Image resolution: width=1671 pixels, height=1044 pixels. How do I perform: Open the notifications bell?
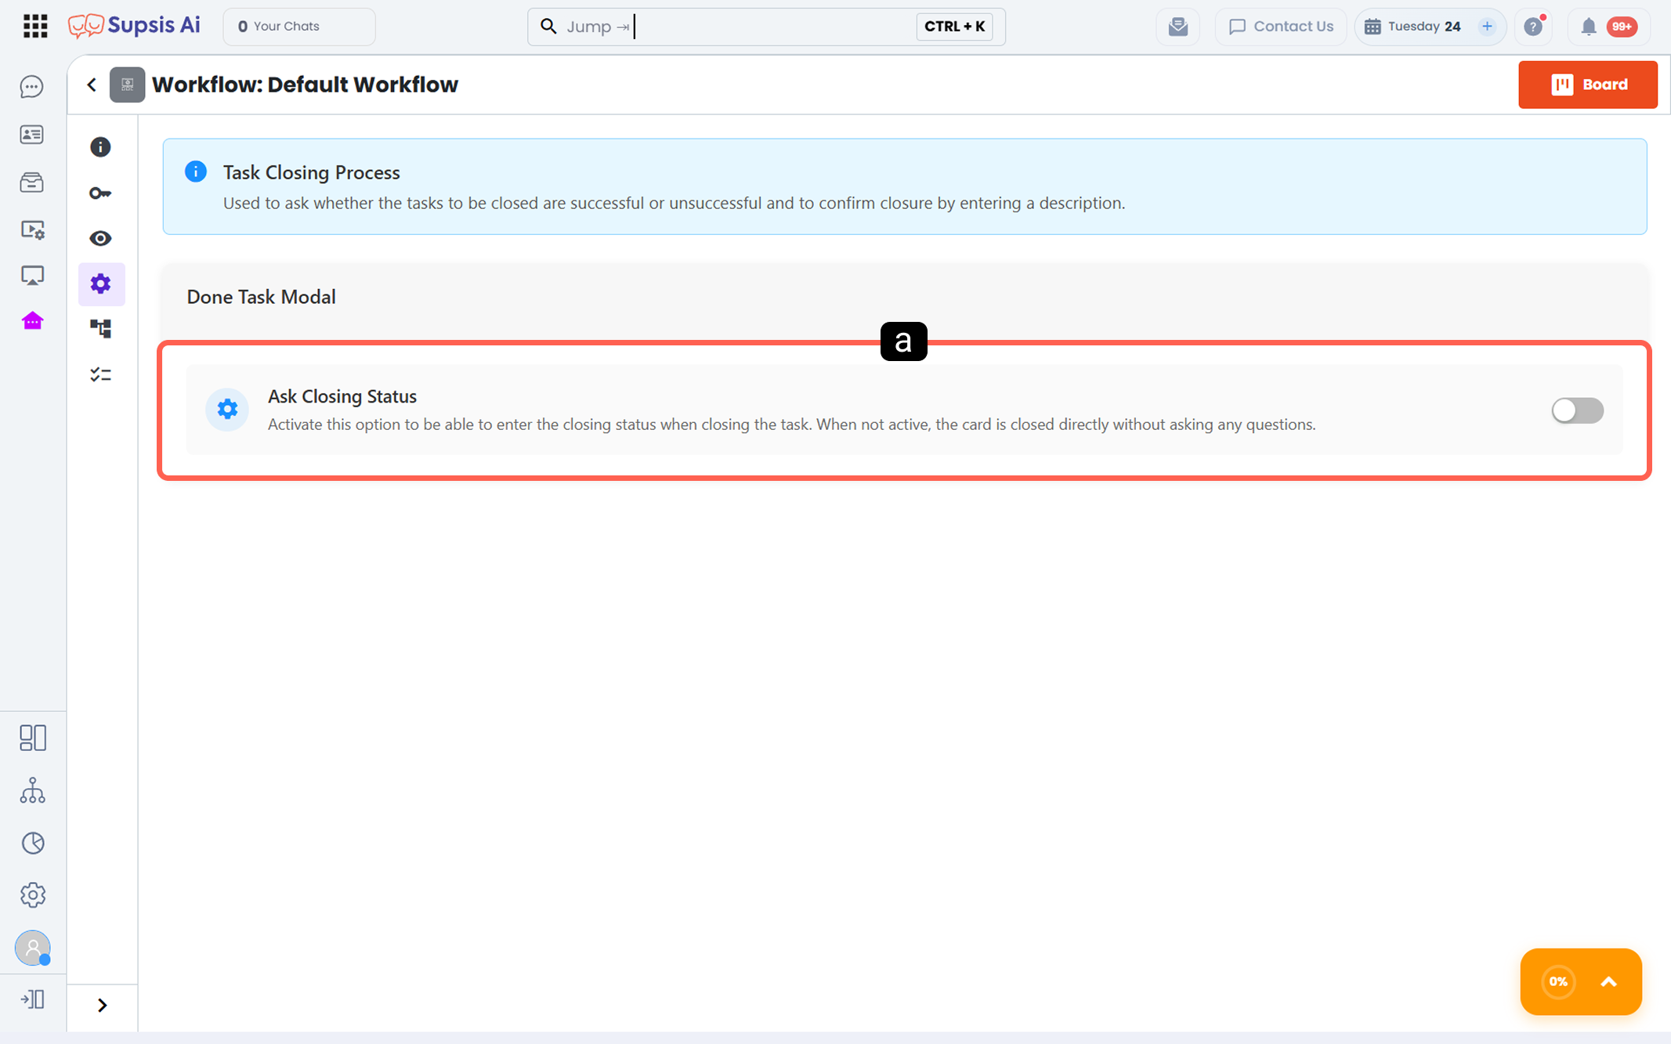pos(1588,27)
